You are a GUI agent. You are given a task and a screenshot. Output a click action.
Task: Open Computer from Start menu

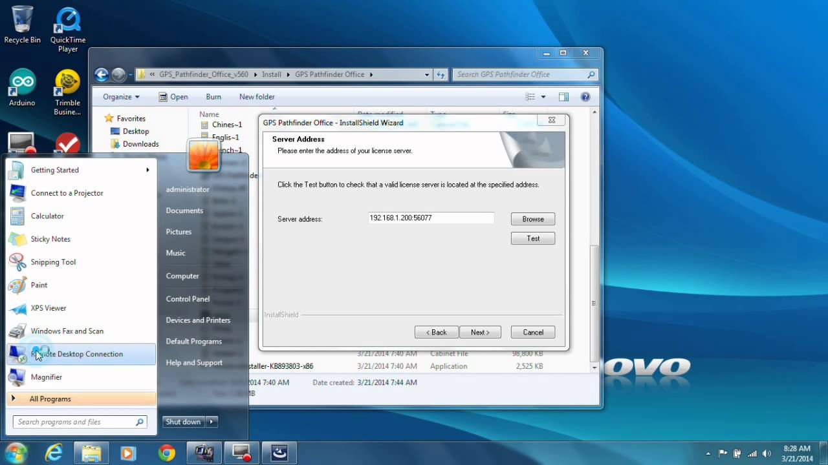[182, 276]
